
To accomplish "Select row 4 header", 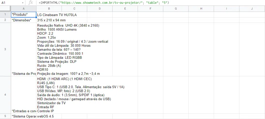I will (5, 95).
